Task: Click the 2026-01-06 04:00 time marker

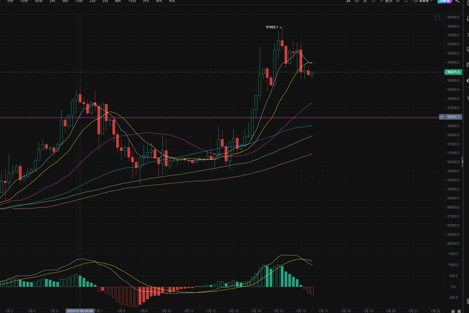Action: coord(80,311)
